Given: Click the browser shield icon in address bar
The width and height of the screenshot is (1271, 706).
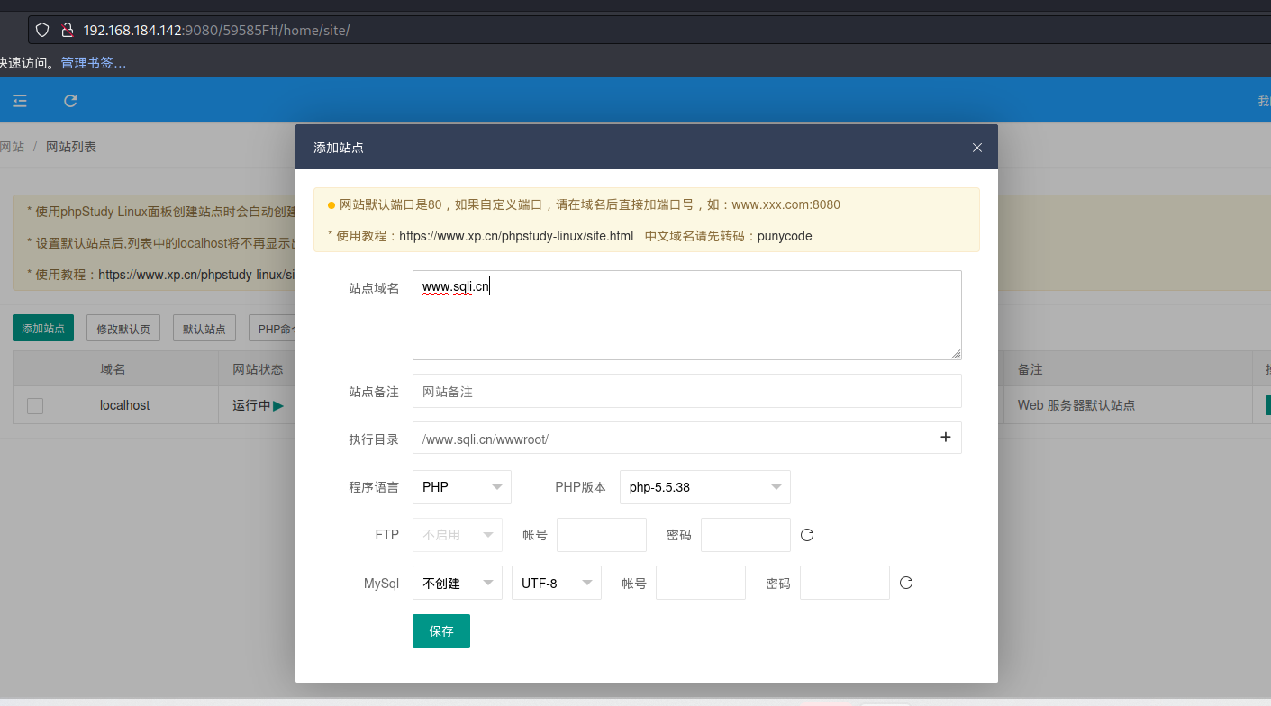Looking at the screenshot, I should 41,30.
